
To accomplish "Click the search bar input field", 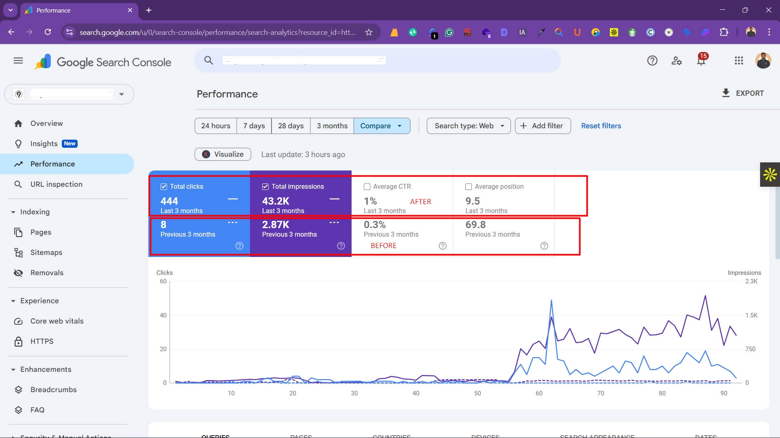I will point(377,60).
